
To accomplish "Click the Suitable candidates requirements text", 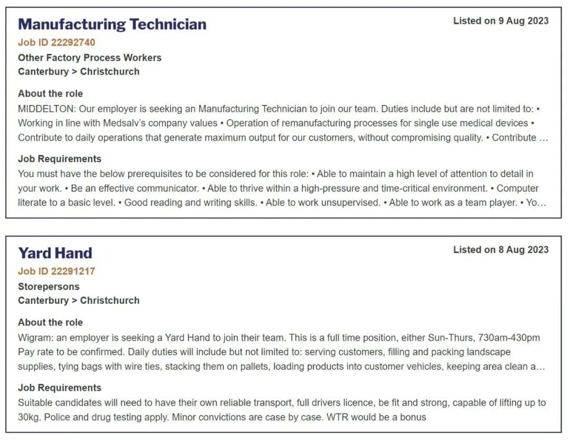I will 282,410.
